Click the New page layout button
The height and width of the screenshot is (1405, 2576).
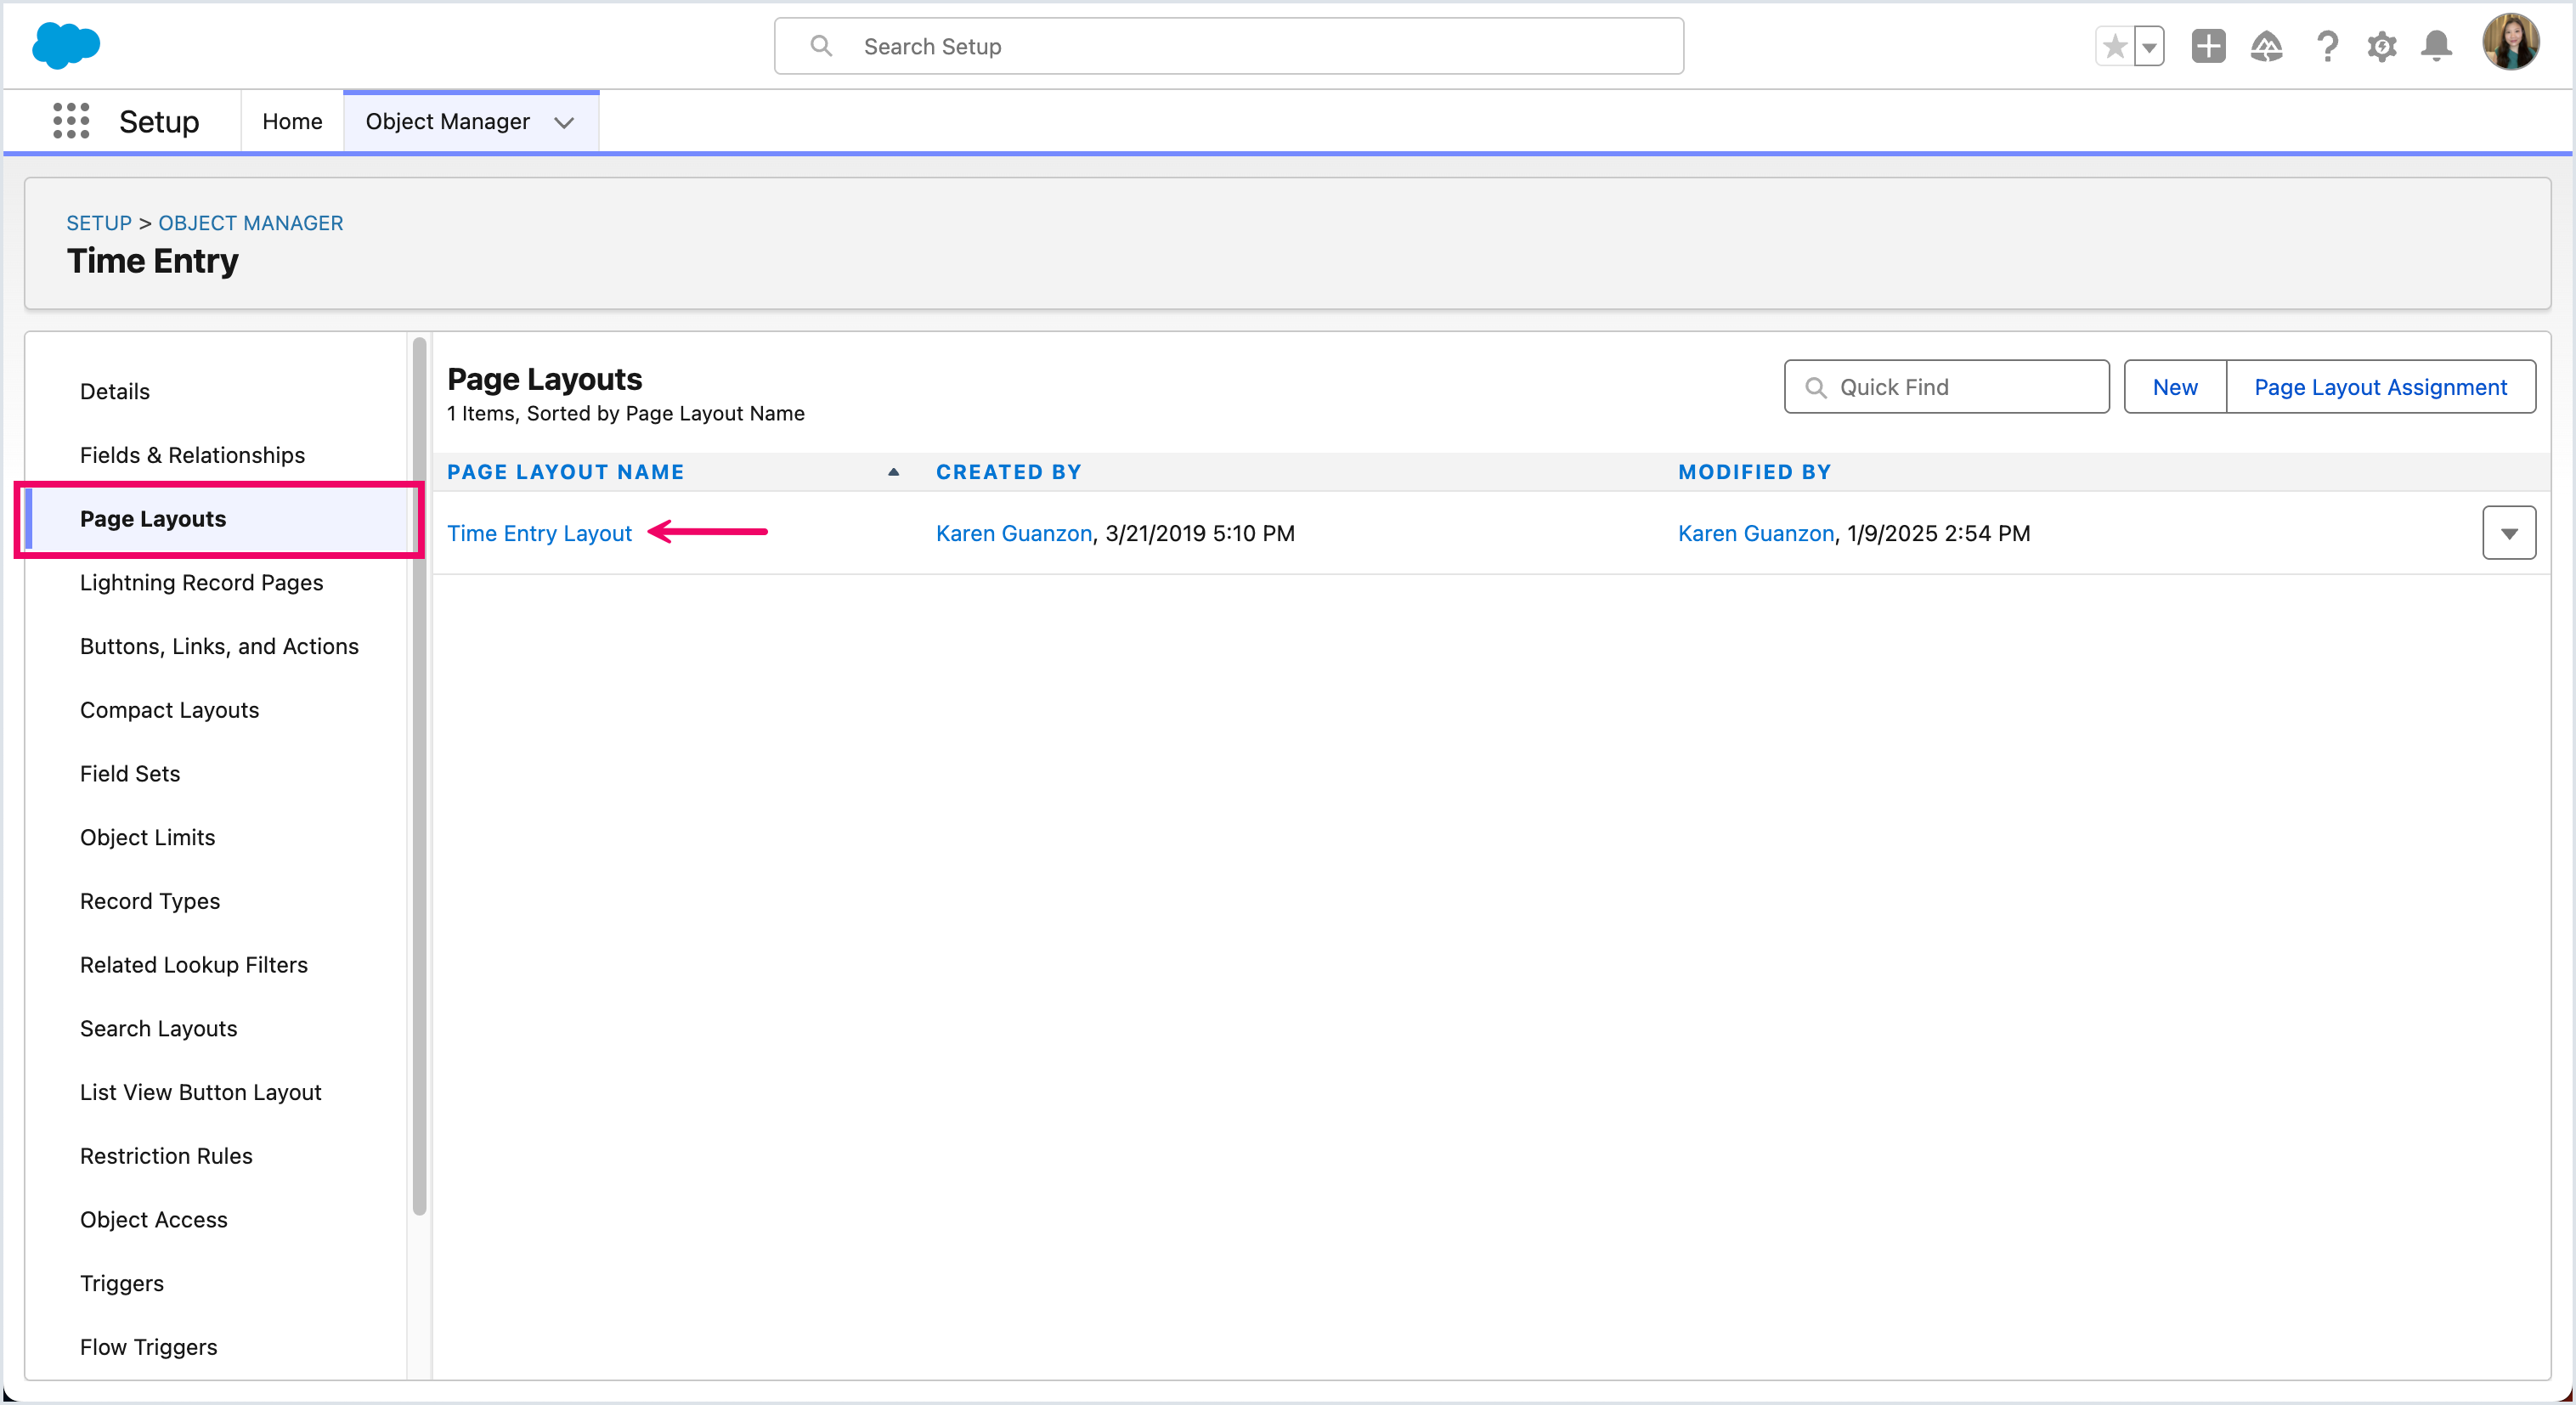[x=2175, y=387]
